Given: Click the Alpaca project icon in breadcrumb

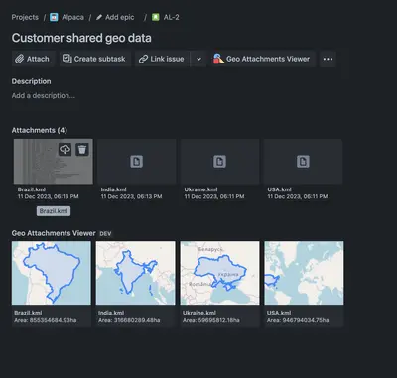Looking at the screenshot, I should coord(54,17).
